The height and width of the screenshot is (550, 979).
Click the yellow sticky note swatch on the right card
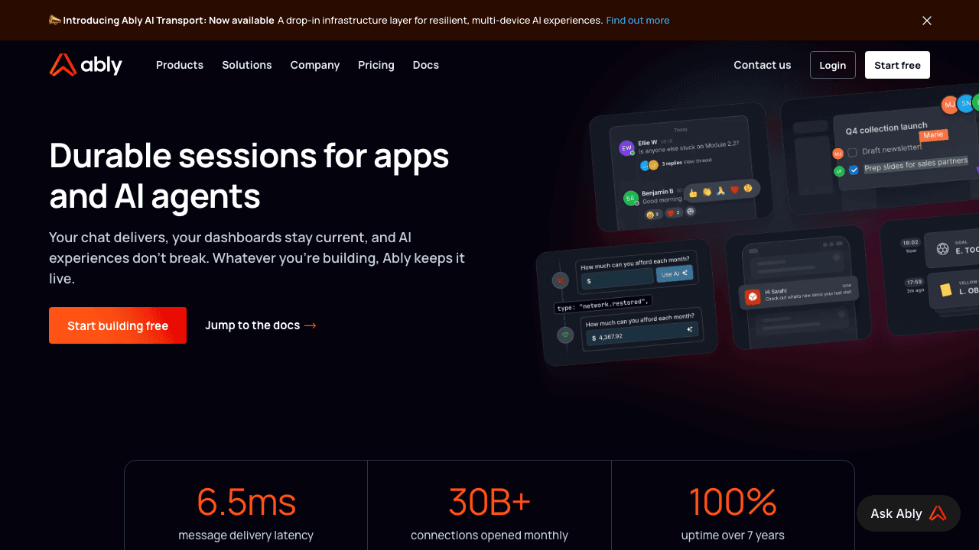[945, 290]
